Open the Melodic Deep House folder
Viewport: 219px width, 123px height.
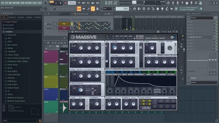click(x=16, y=101)
